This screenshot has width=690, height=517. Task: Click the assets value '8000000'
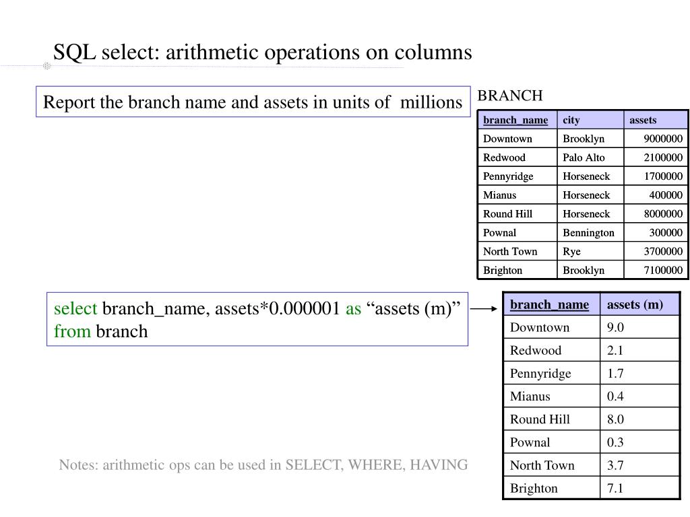(x=663, y=214)
